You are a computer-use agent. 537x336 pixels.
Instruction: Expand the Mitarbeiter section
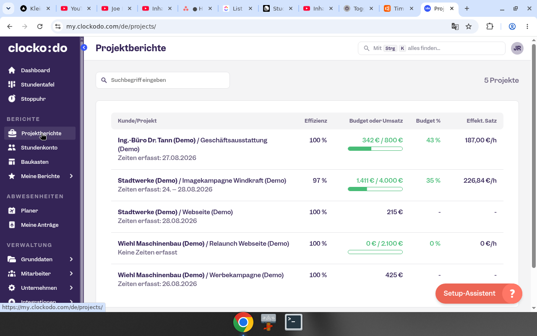click(71, 273)
